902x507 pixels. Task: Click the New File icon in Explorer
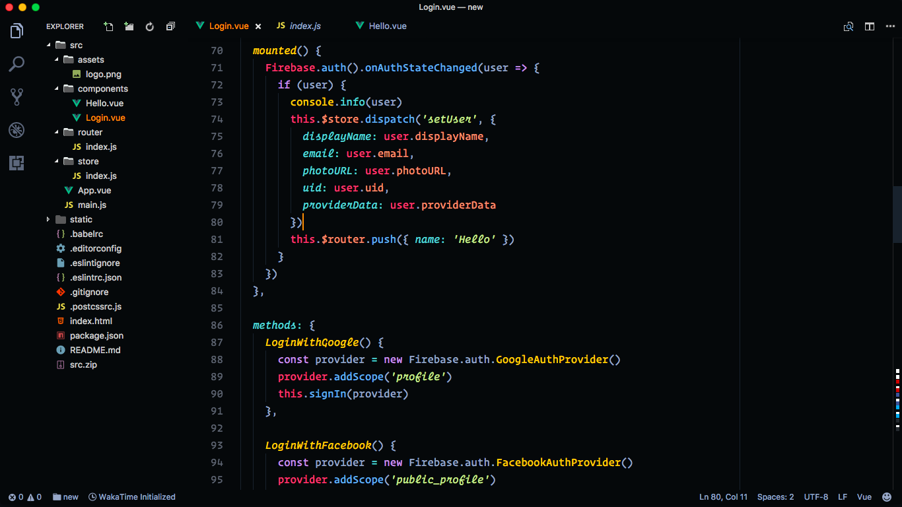tap(109, 26)
